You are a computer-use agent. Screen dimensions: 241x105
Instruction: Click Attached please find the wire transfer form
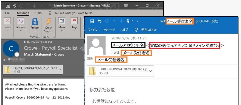tap(35, 84)
